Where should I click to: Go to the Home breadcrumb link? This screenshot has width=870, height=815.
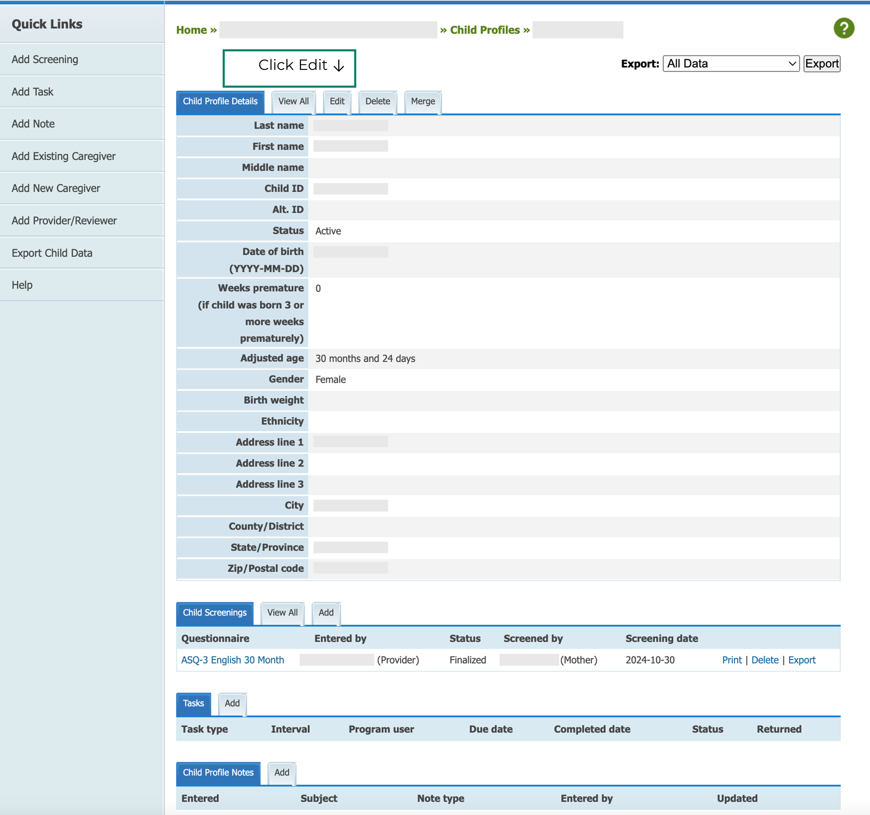pos(191,30)
